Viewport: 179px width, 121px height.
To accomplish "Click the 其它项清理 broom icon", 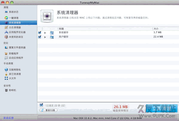I will tap(6, 74).
